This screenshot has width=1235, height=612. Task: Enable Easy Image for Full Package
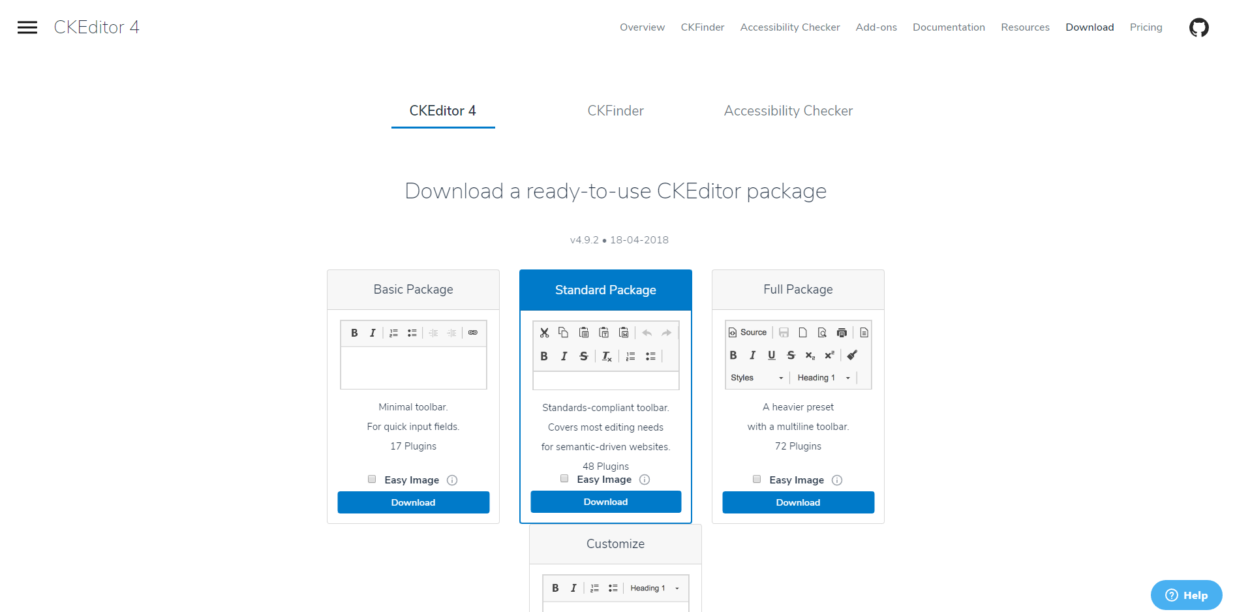click(757, 479)
